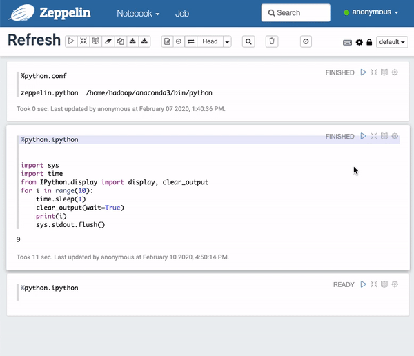Screen dimensions: 414x356
Task: Open settings gear of the READY paragraph
Action: pos(395,284)
